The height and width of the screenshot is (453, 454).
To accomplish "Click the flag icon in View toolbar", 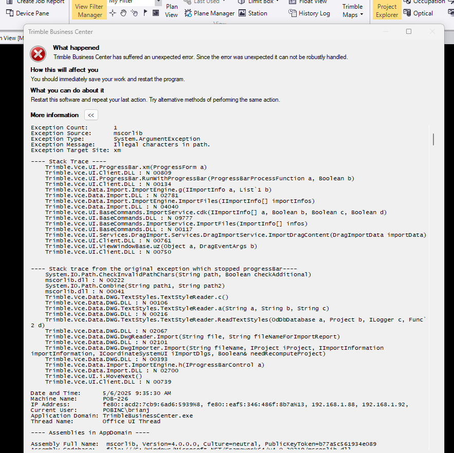I will pos(146,13).
